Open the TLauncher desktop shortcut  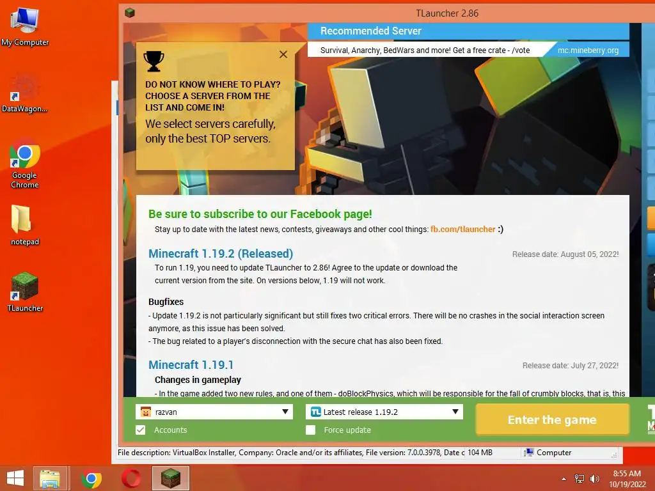tap(25, 292)
